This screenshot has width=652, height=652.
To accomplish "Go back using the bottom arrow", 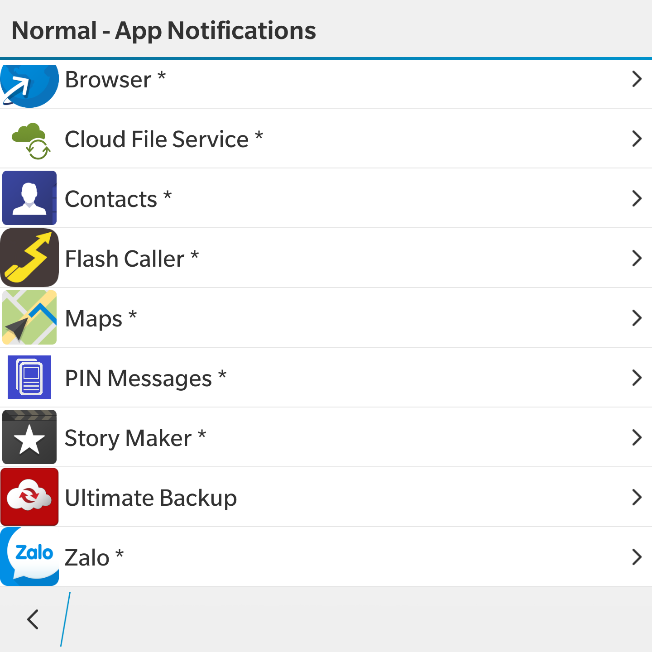I will tap(33, 619).
